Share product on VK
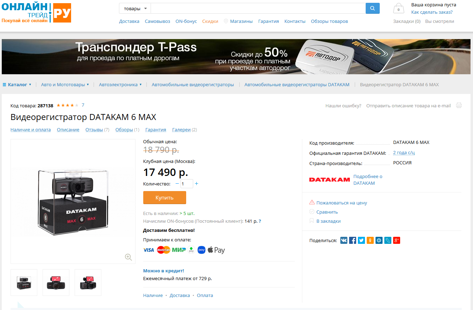This screenshot has width=473, height=310. [x=344, y=240]
